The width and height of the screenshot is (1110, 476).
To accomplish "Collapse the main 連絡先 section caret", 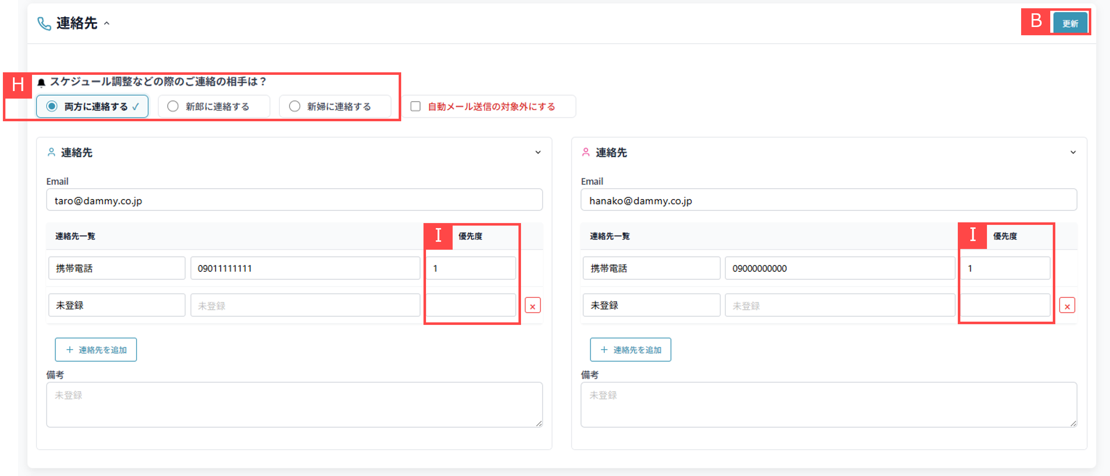I will click(107, 23).
